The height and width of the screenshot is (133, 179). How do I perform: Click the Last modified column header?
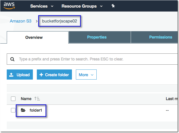coord(172,99)
